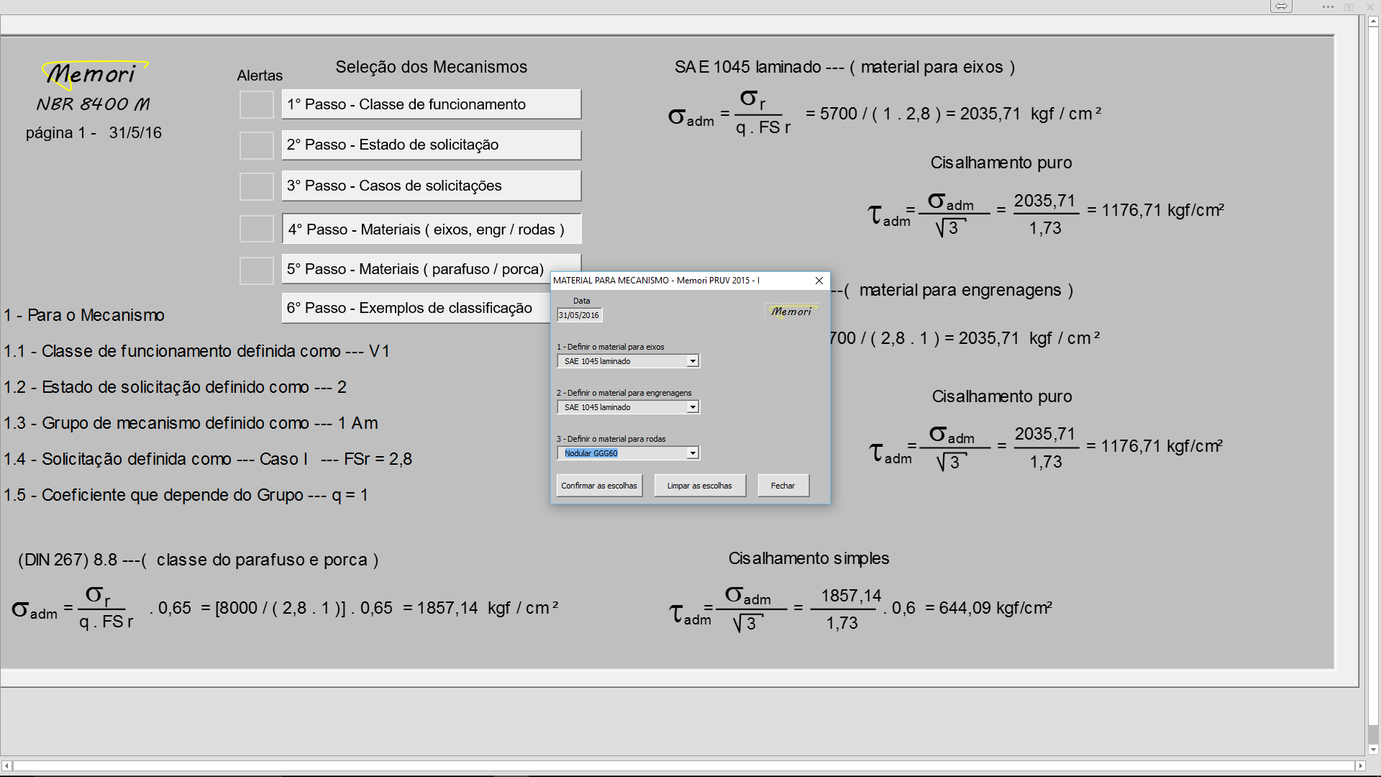This screenshot has width=1381, height=777.
Task: Click the 'Cisalhamento simples' label
Action: tap(808, 558)
